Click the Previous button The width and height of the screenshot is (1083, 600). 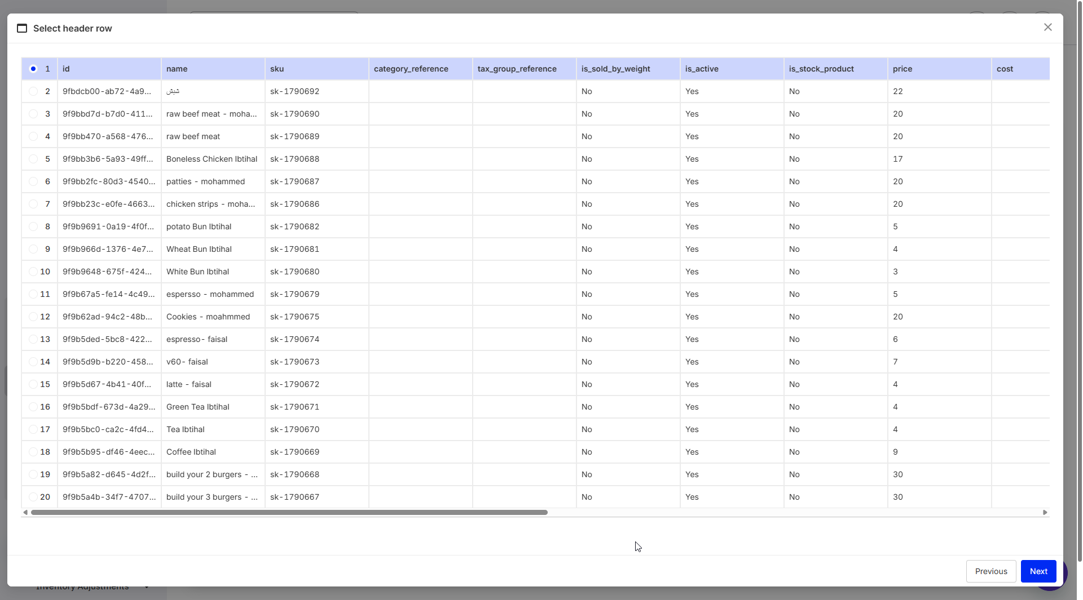click(x=990, y=571)
